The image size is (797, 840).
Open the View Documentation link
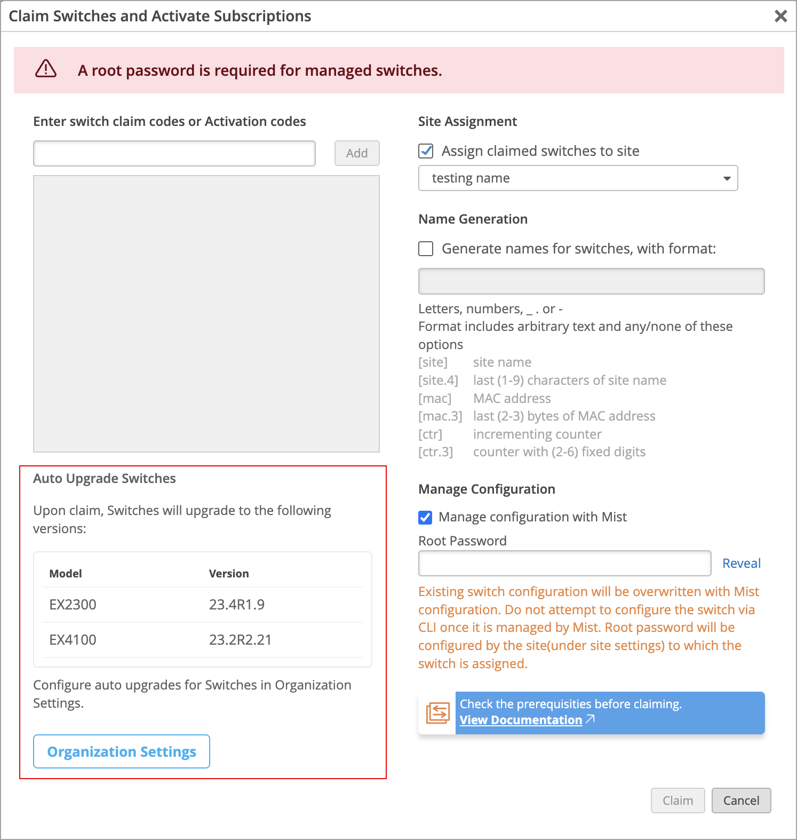(x=521, y=720)
